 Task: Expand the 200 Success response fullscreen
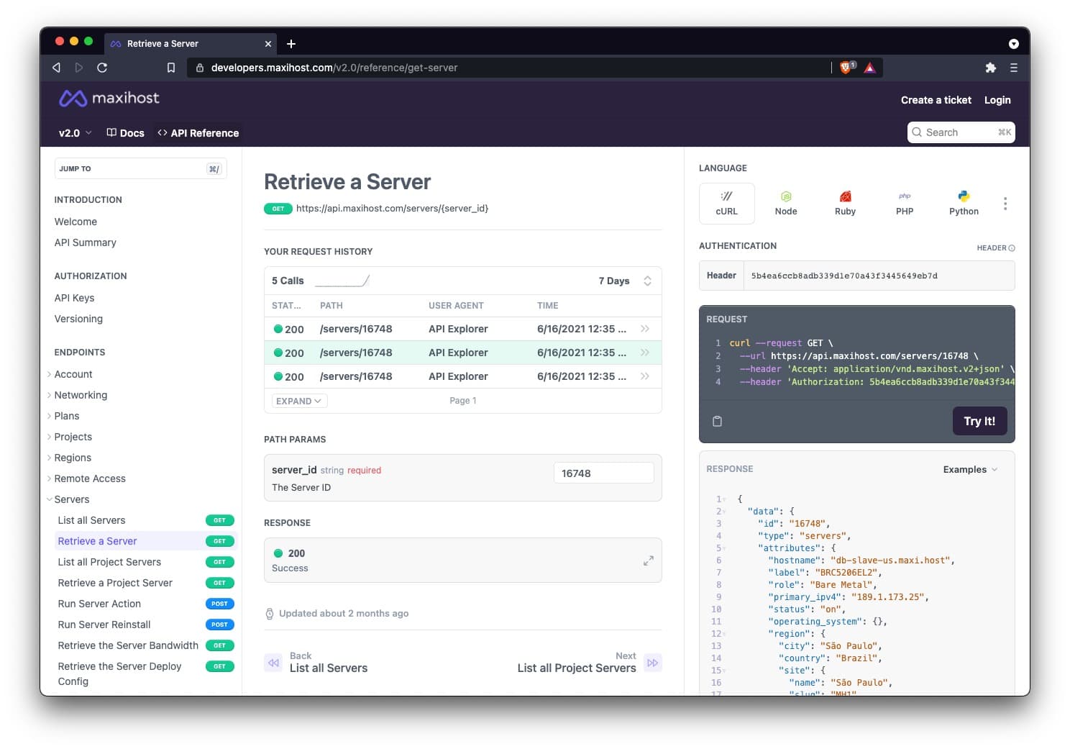[x=649, y=560]
